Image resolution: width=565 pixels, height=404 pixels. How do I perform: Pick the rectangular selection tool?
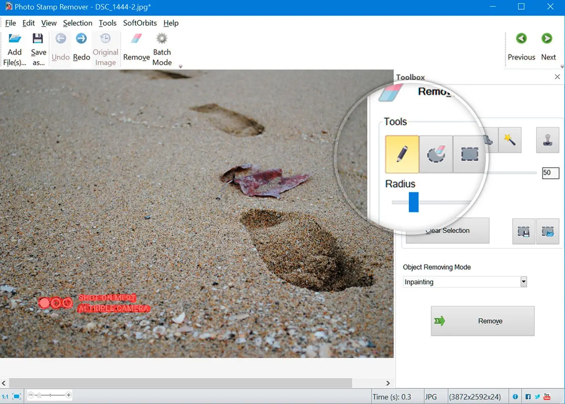[469, 154]
